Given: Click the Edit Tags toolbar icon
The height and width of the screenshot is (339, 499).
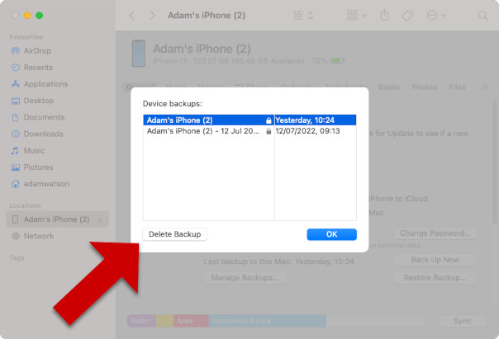Looking at the screenshot, I should pos(407,15).
